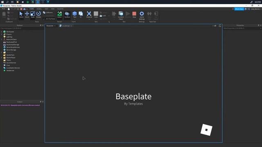The image size is (262, 147).
Task: Toggle Collisions option
Action: [48, 13]
